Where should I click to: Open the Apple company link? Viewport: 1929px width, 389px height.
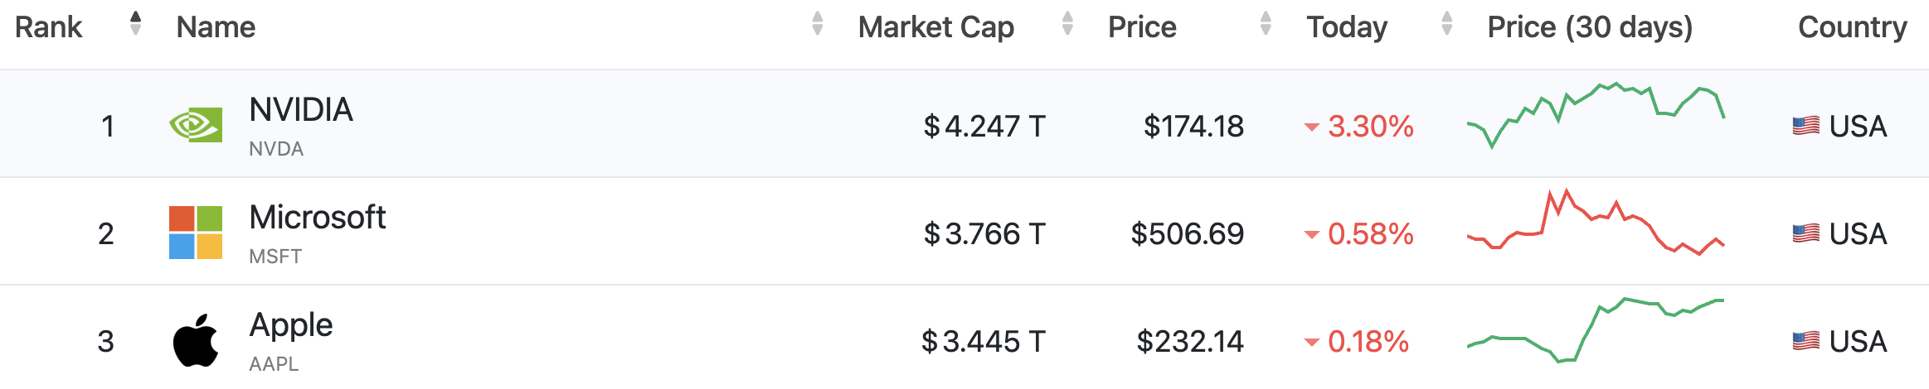(x=291, y=325)
